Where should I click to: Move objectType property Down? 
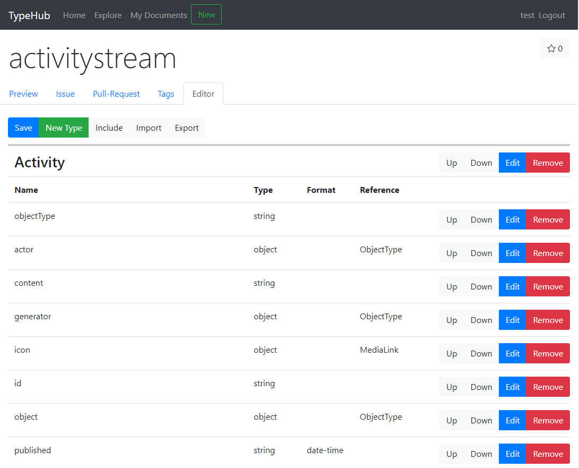481,219
